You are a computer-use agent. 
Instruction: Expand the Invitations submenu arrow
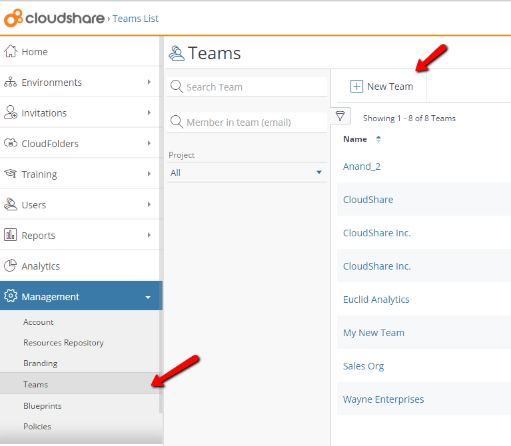(149, 112)
